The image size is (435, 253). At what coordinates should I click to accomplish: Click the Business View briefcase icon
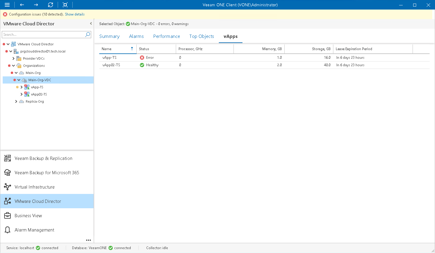click(x=7, y=216)
